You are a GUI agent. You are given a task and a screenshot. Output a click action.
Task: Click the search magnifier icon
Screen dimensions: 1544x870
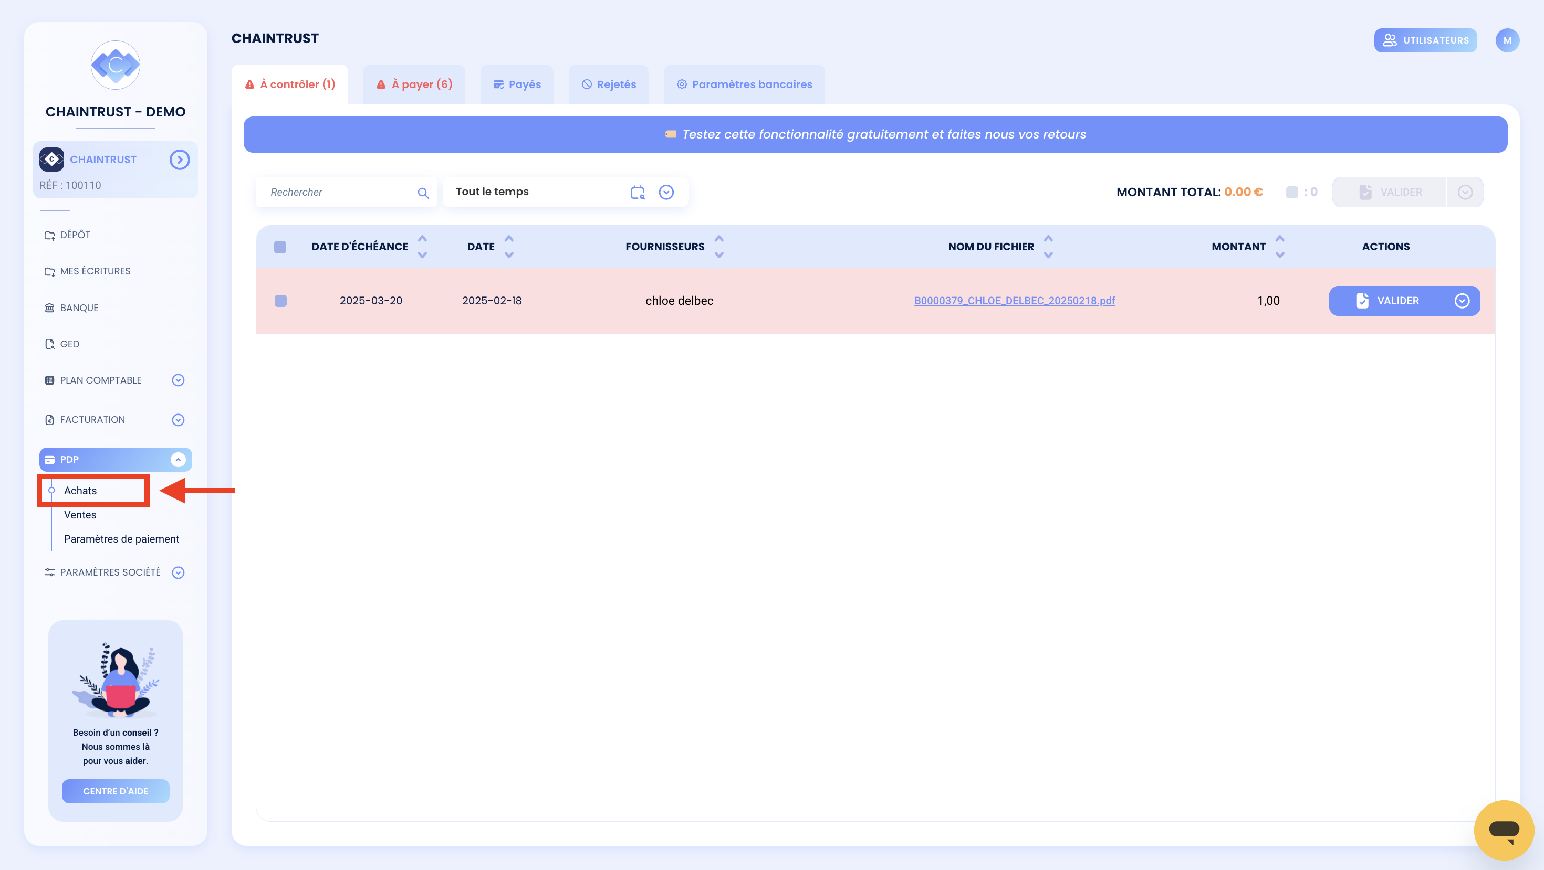(x=423, y=193)
